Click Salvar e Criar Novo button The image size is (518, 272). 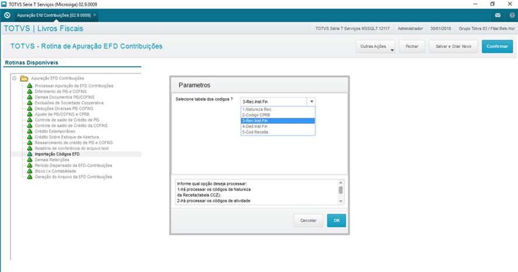pyautogui.click(x=453, y=47)
